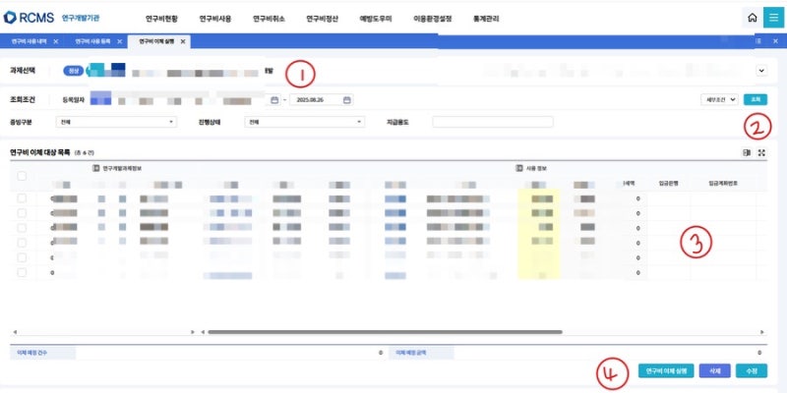Open the calendar next to 2025.08.26
This screenshot has height=393, width=787.
347,100
